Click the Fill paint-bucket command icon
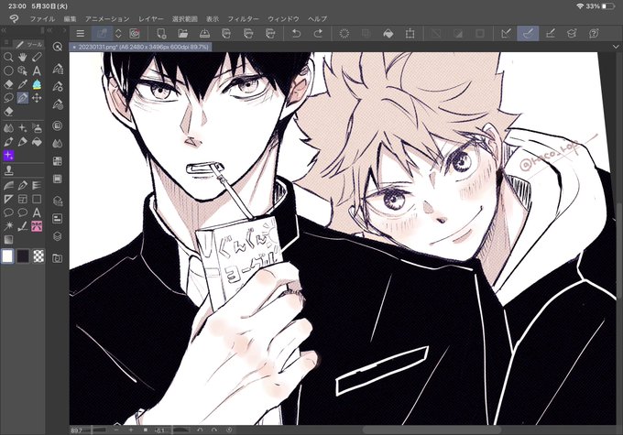Screen dimensions: 623x435 [x=388, y=33]
